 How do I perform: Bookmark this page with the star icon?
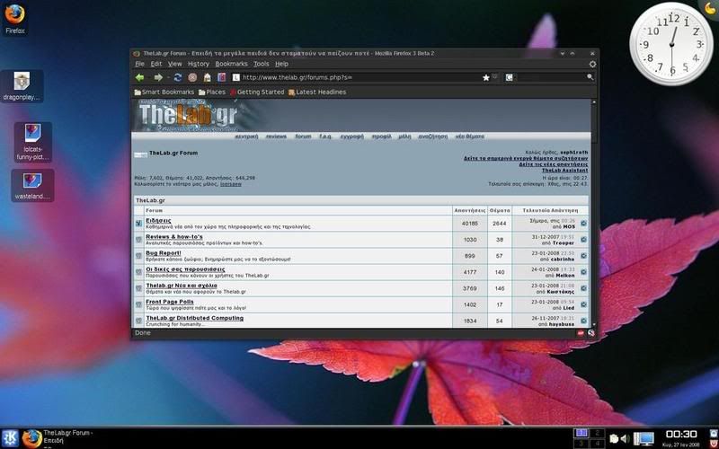(x=486, y=77)
